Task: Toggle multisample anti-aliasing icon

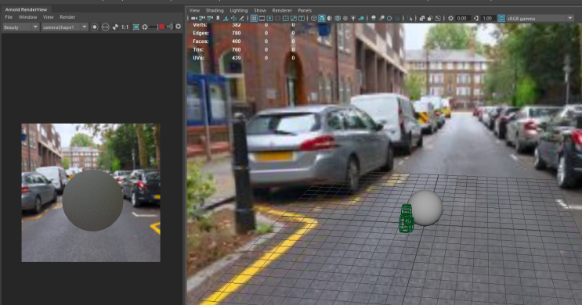Action: 389,18
